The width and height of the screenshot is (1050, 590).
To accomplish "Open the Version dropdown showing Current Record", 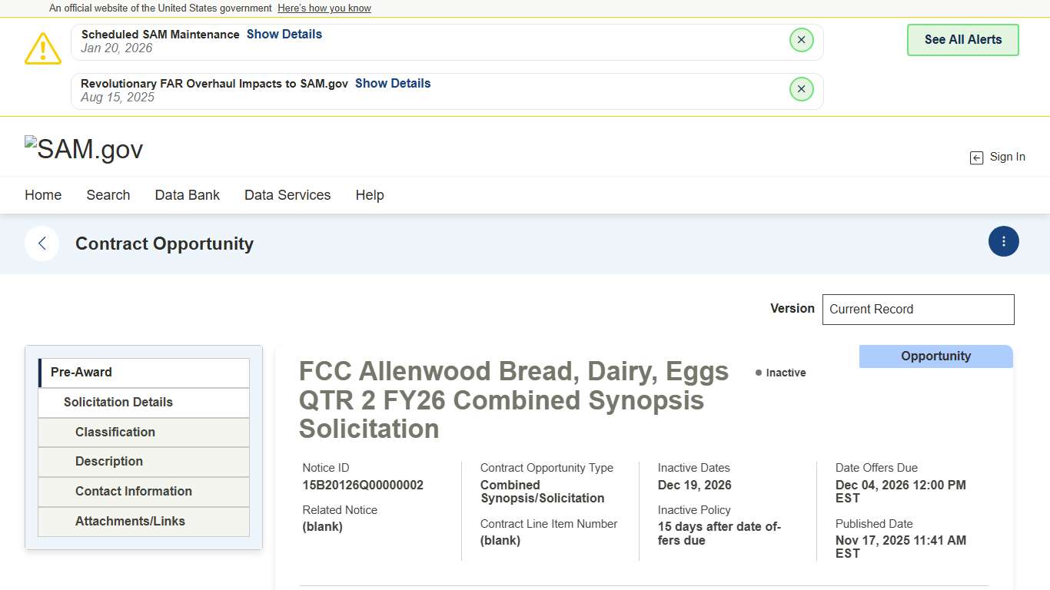I will click(918, 309).
